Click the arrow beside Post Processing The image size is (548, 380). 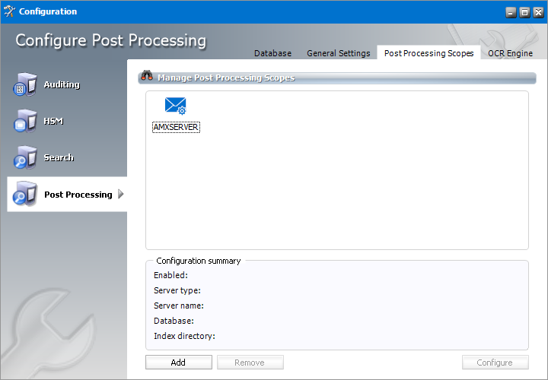point(121,195)
